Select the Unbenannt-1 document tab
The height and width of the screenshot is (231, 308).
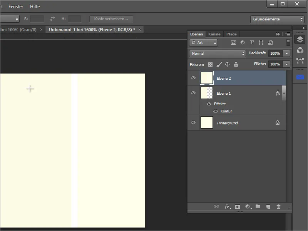tap(92, 30)
